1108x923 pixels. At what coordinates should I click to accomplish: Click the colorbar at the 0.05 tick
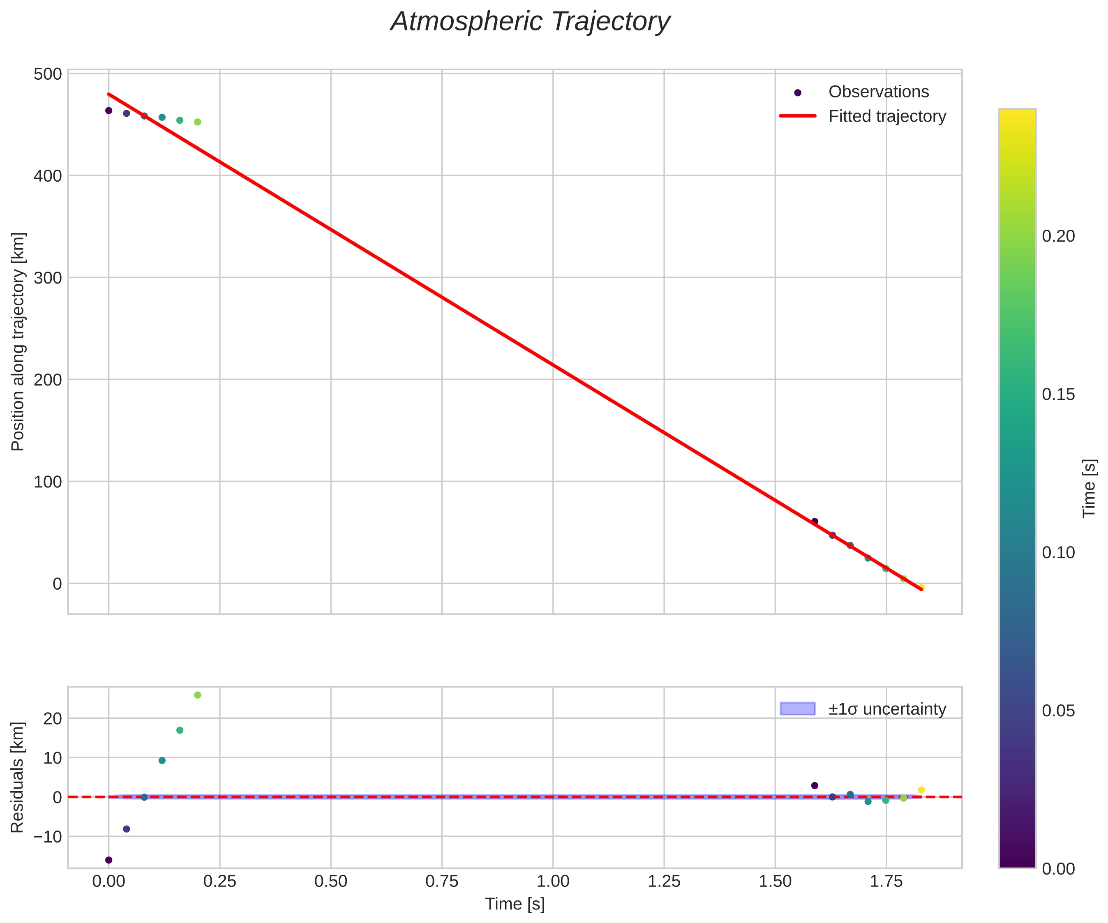[1017, 710]
